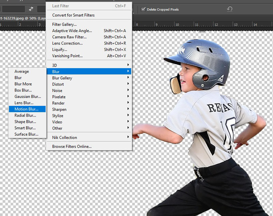
Task: Click the crop width input field
Action: click(x=13, y=9)
